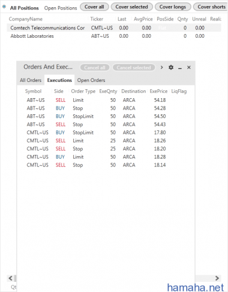Select CMTL~US BUY StopLimit execution at 17.80
This screenshot has height=292, width=228.
coord(106,133)
